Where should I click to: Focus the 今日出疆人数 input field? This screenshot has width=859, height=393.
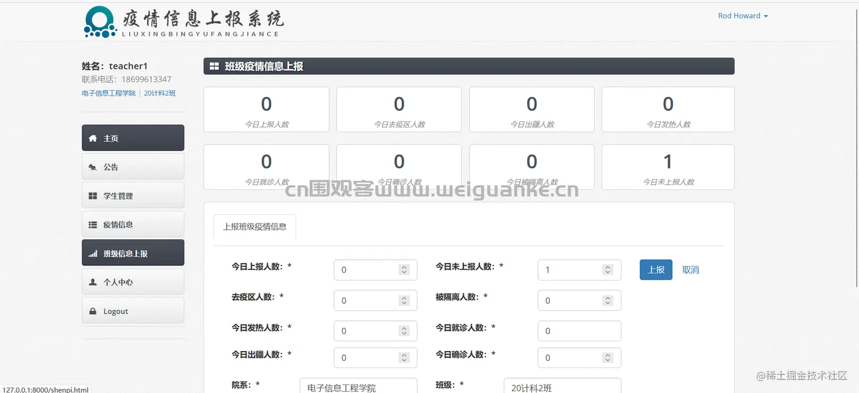[376, 358]
